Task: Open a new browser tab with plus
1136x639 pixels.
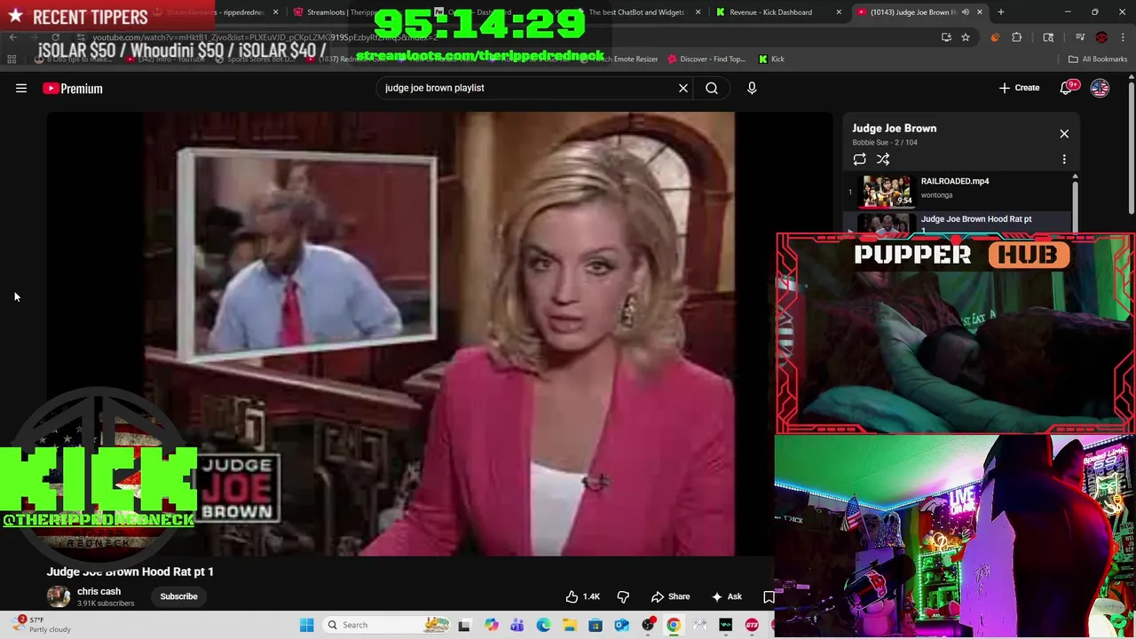Action: [x=1000, y=12]
